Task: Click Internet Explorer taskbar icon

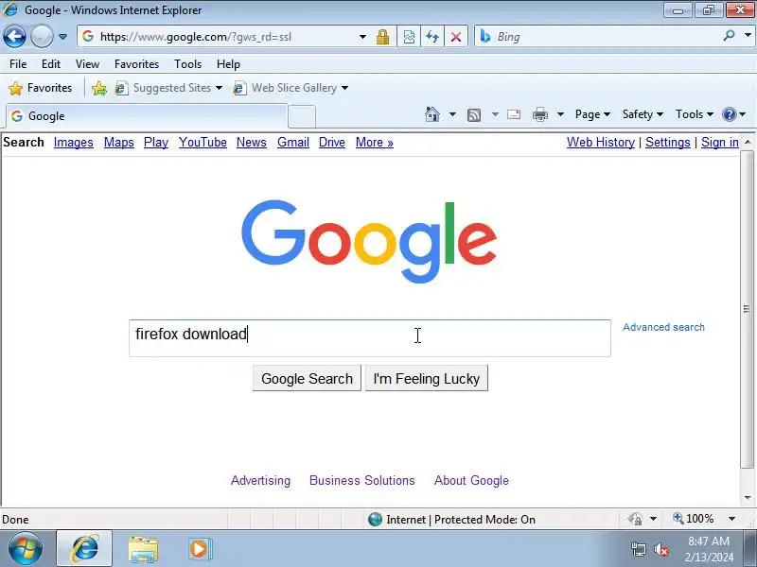Action: pos(84,549)
